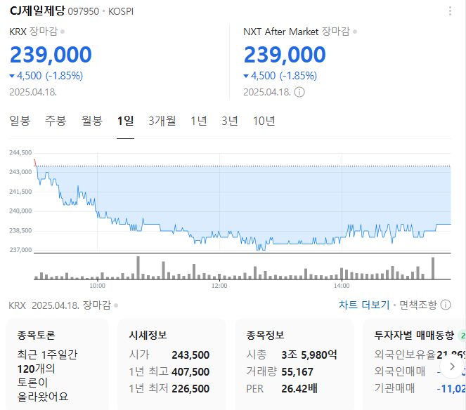Click the 기관매매 row label
This screenshot has height=410, width=466.
[394, 388]
